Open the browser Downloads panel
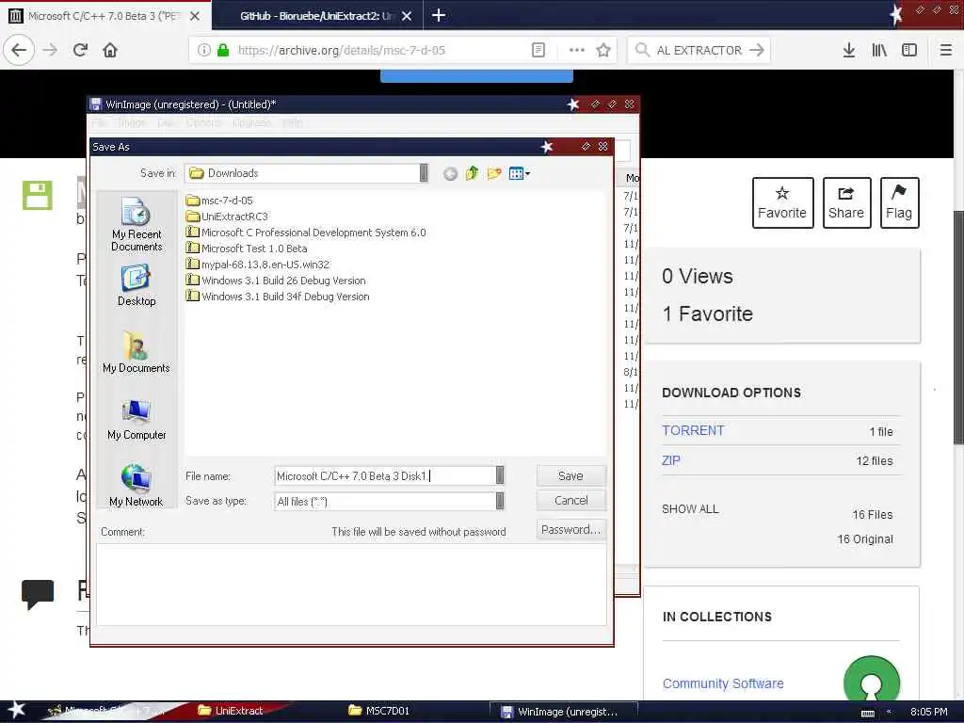This screenshot has height=723, width=964. click(x=848, y=50)
